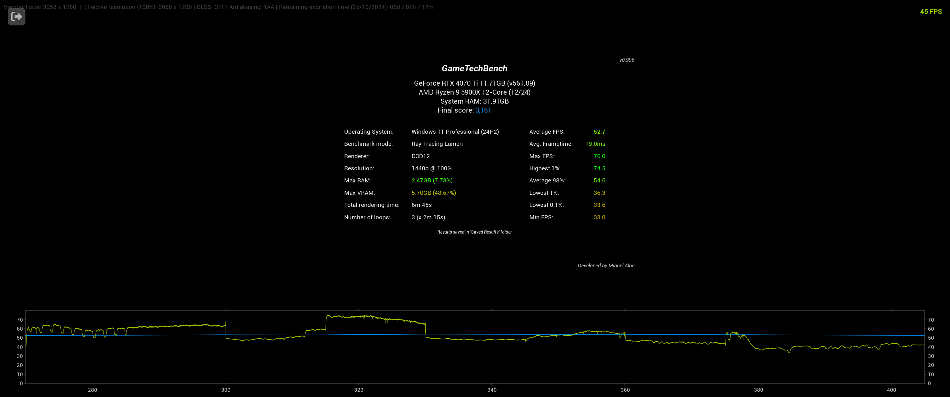Click the Average FPS value 52.7
Screen dimensions: 950x397
pyautogui.click(x=599, y=132)
